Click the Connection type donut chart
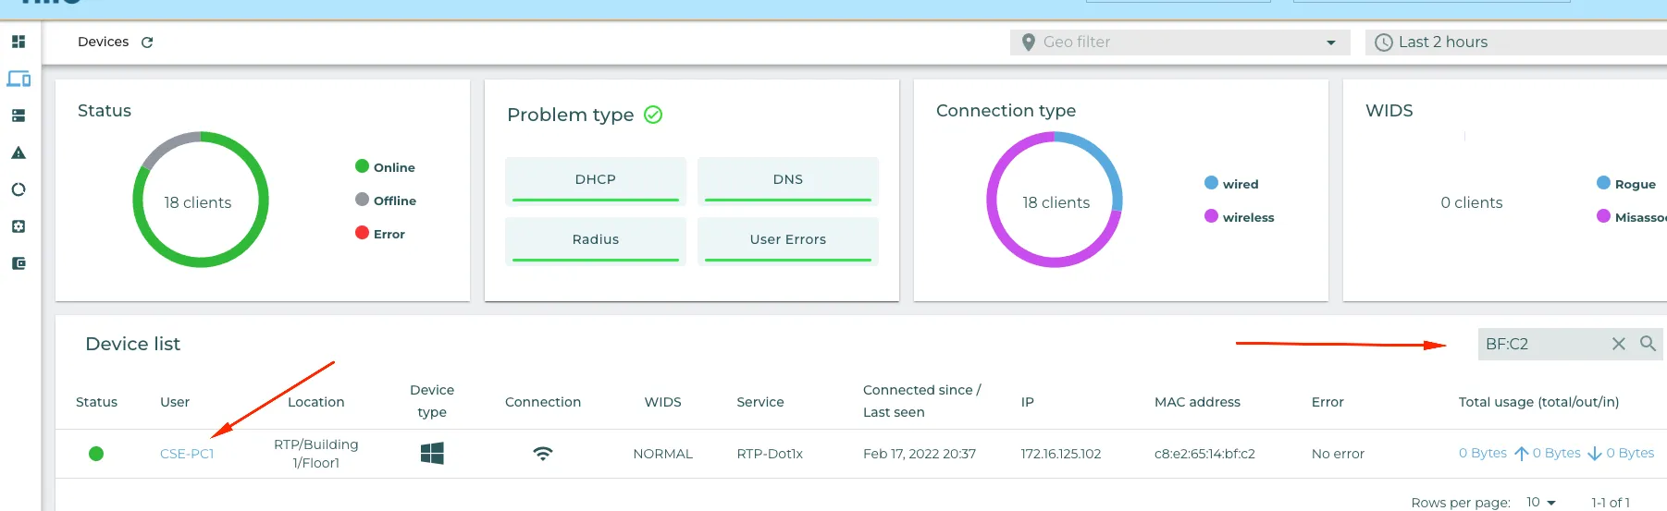 [x=1055, y=200]
